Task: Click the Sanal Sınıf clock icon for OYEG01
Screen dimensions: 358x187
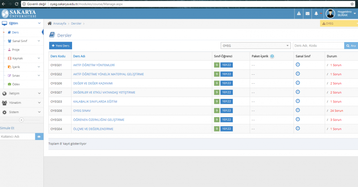Action: (298, 64)
